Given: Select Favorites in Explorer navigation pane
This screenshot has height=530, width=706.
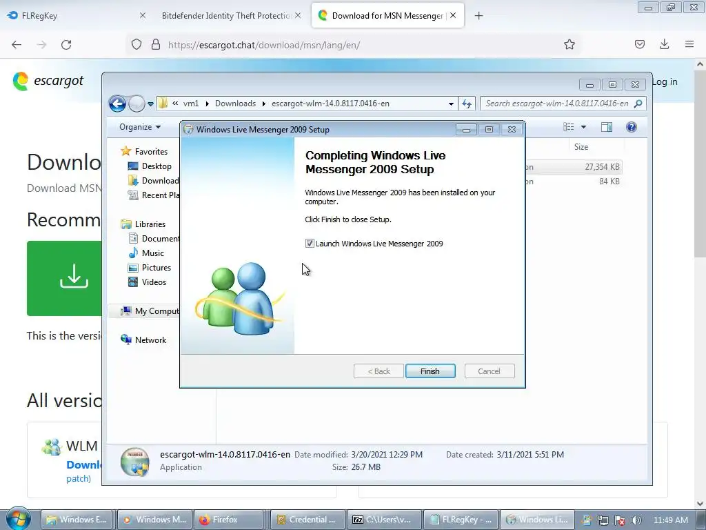Looking at the screenshot, I should click(145, 151).
